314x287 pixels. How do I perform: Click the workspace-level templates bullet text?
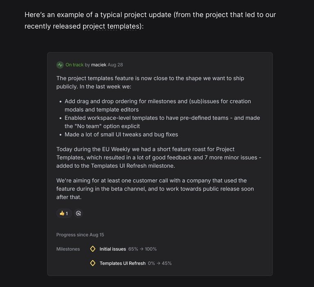click(162, 122)
